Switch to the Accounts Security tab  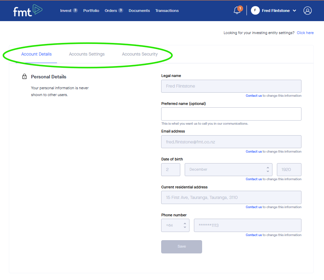(140, 54)
